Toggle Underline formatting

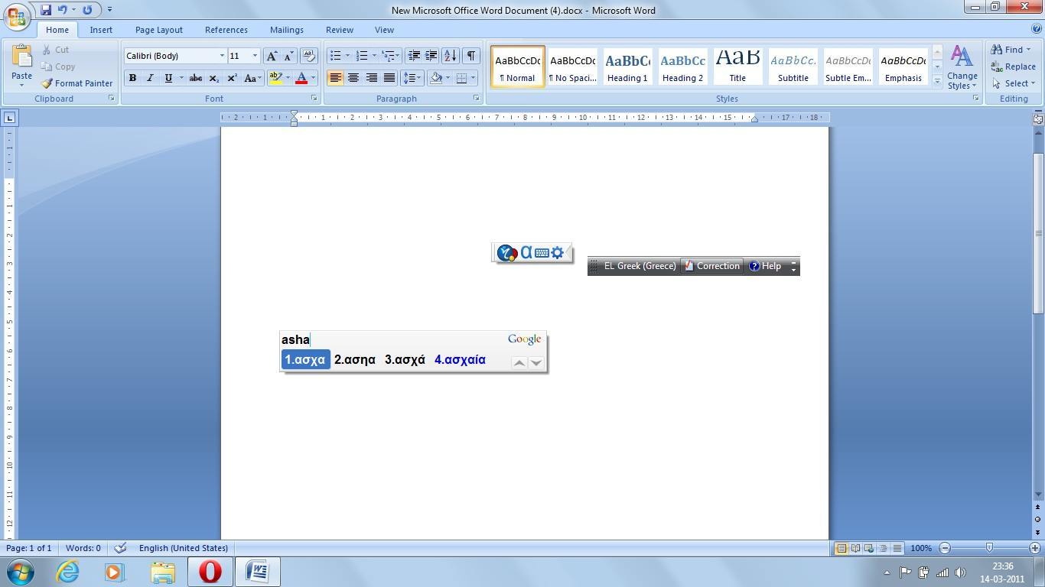tap(168, 78)
